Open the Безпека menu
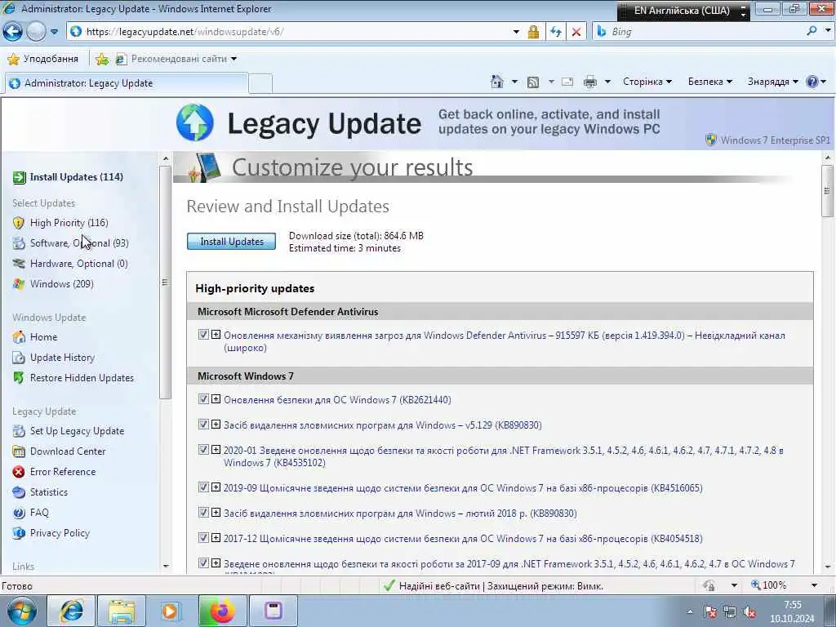Screen dimensions: 836x627 [710, 82]
